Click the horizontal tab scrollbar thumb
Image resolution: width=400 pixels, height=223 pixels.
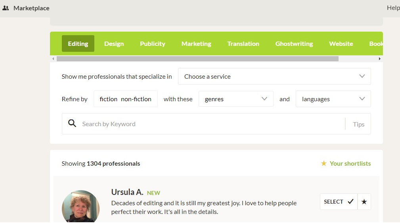coord(197,59)
